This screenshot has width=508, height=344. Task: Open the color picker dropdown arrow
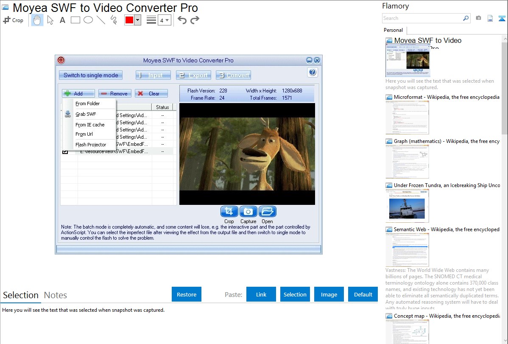point(138,20)
